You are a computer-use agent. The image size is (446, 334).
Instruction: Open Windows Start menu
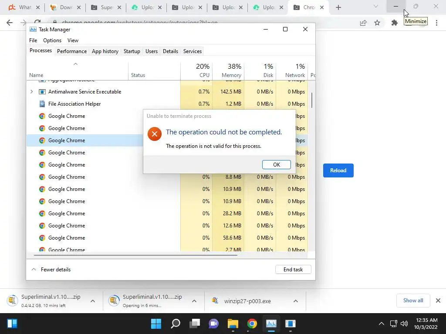[156, 324]
